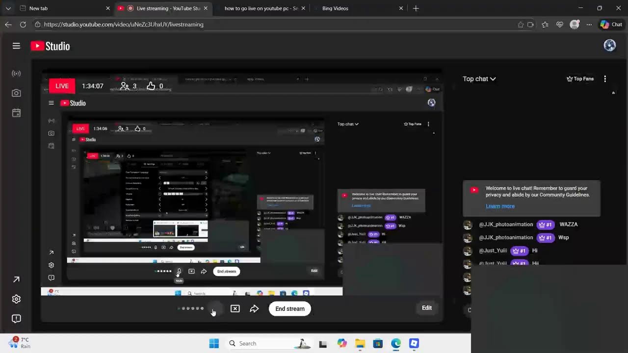Click the chat scrollbar up arrow

(x=613, y=93)
